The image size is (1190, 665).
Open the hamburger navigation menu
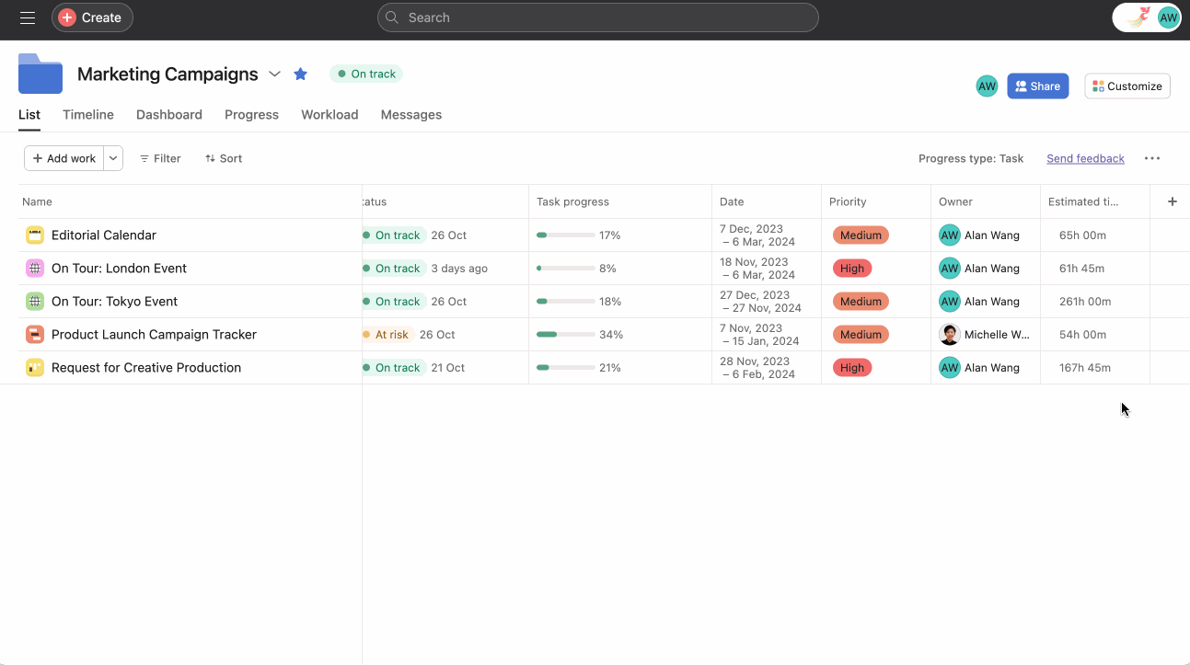point(28,17)
